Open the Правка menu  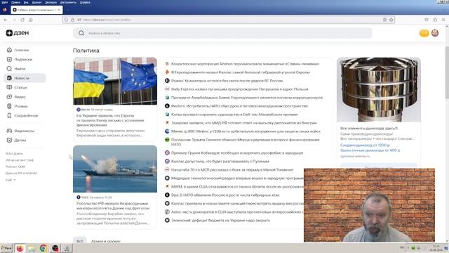pos(15,2)
